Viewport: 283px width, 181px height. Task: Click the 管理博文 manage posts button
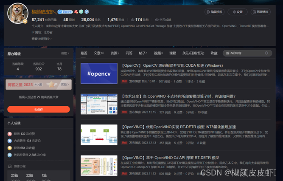[x=261, y=12]
